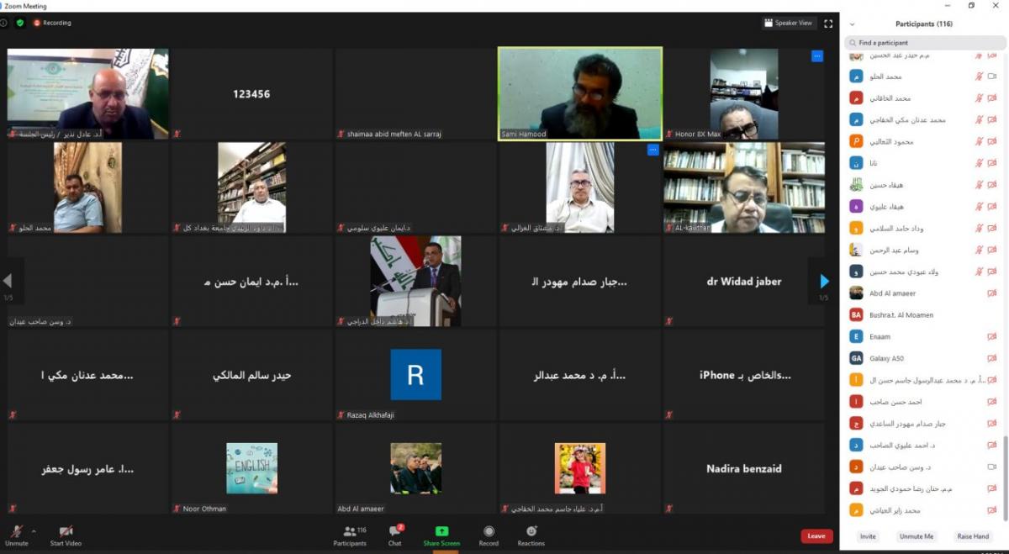Open audio options caret beside Unmute

point(34,530)
